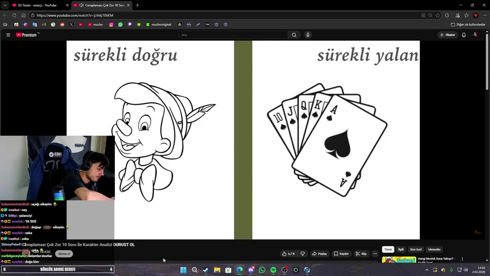Screen dimensions: 490x276
Task: Click the video title Cevaplaması Çok Zor 10 Soru
Action: tap(78, 245)
